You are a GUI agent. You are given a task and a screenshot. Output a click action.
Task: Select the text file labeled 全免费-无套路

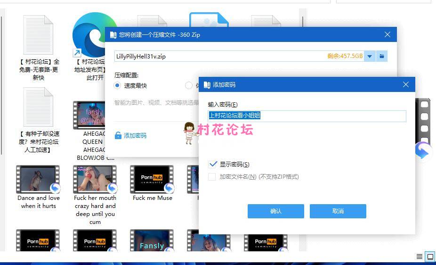39,35
